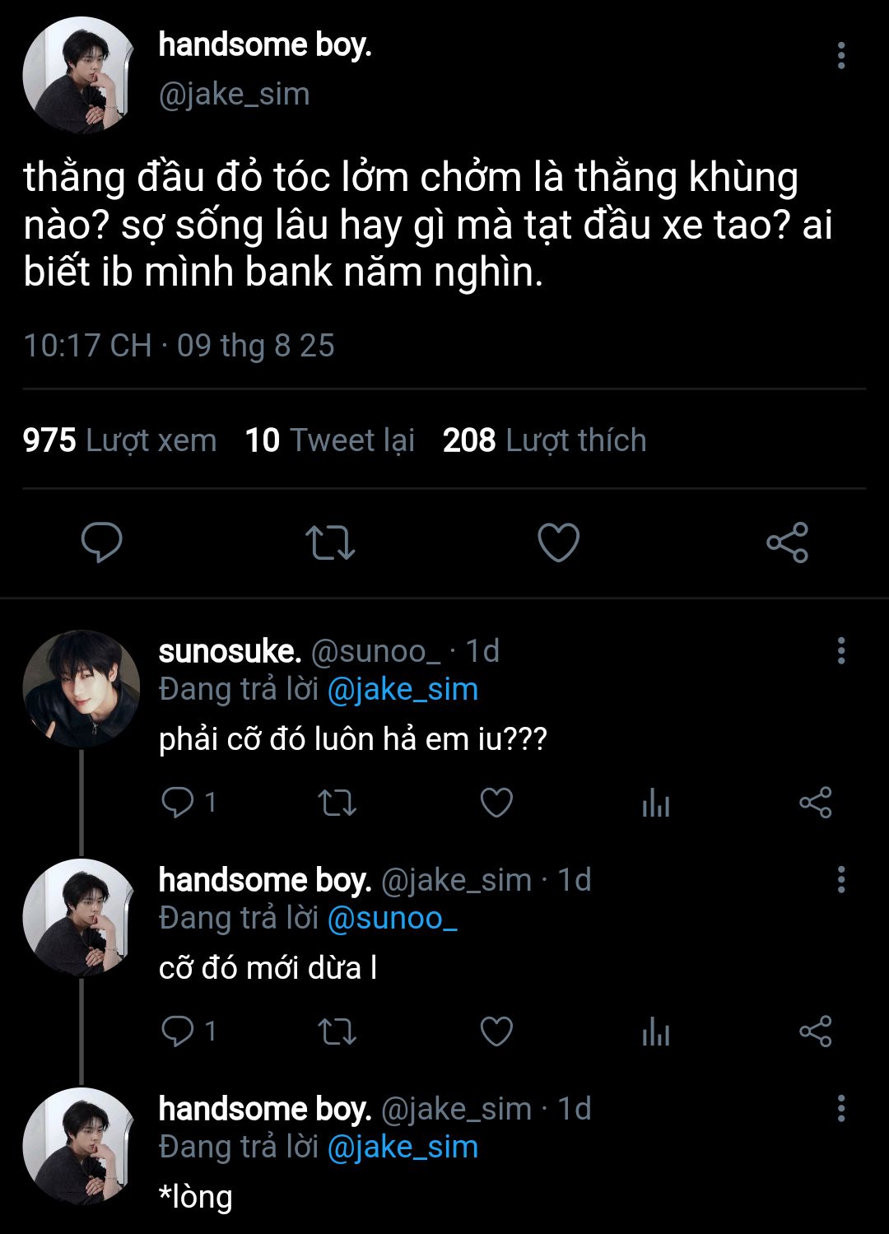
Task: Share sunosuke's reply
Action: (816, 802)
